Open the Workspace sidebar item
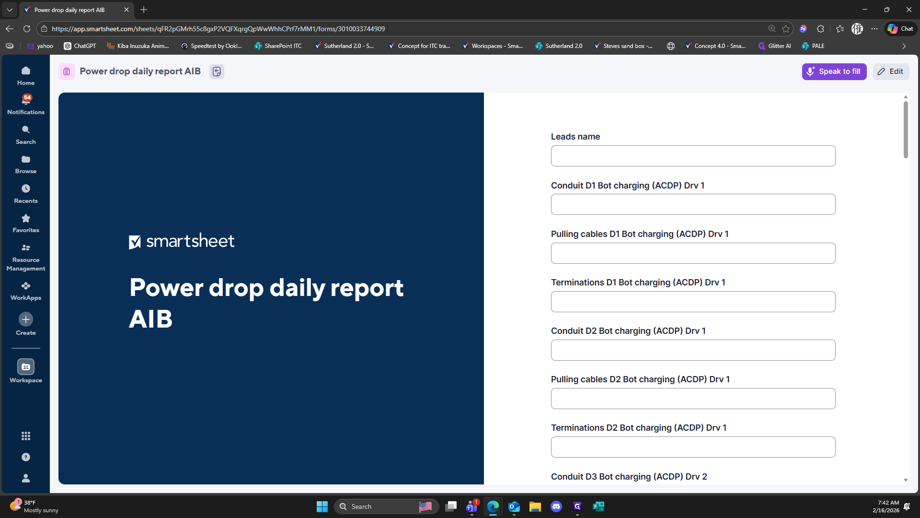This screenshot has width=920, height=518. [26, 371]
